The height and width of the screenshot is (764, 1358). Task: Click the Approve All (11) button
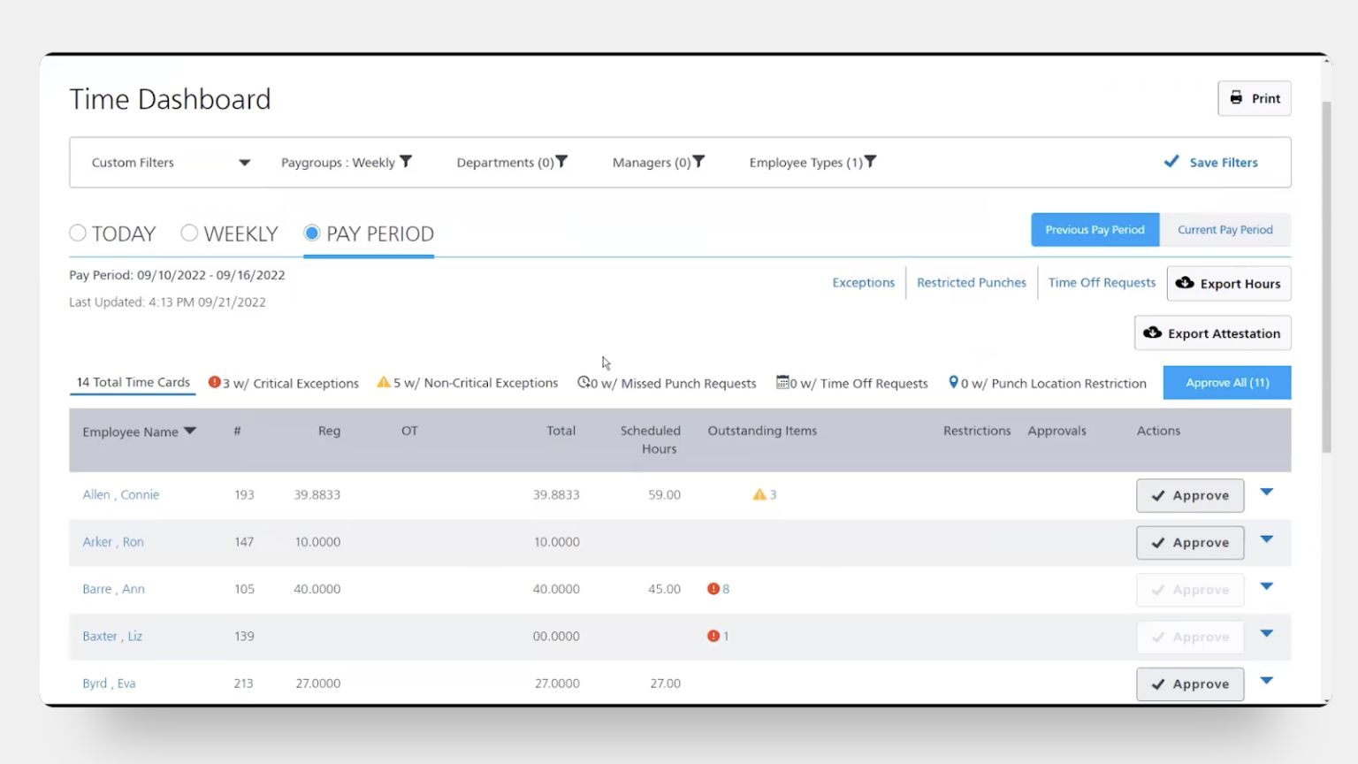[1227, 382]
